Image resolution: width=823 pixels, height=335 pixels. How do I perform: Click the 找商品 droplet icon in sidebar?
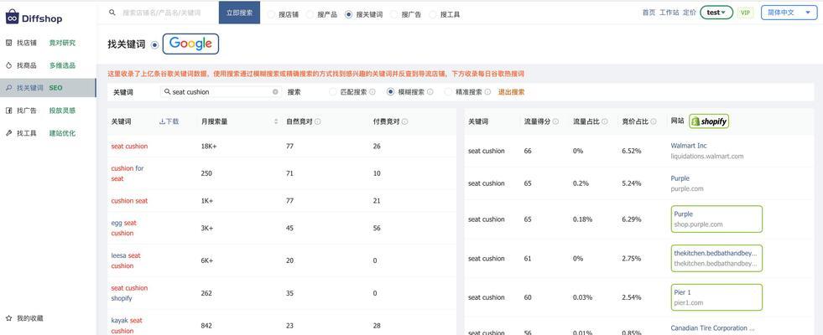tap(8, 65)
